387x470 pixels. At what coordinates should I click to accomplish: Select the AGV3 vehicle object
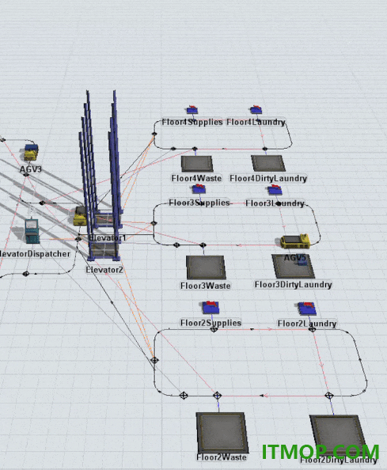click(x=31, y=152)
